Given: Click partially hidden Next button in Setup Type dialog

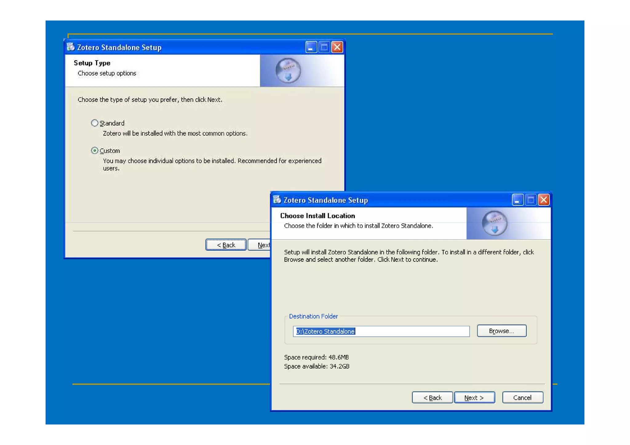Looking at the screenshot, I should click(260, 245).
